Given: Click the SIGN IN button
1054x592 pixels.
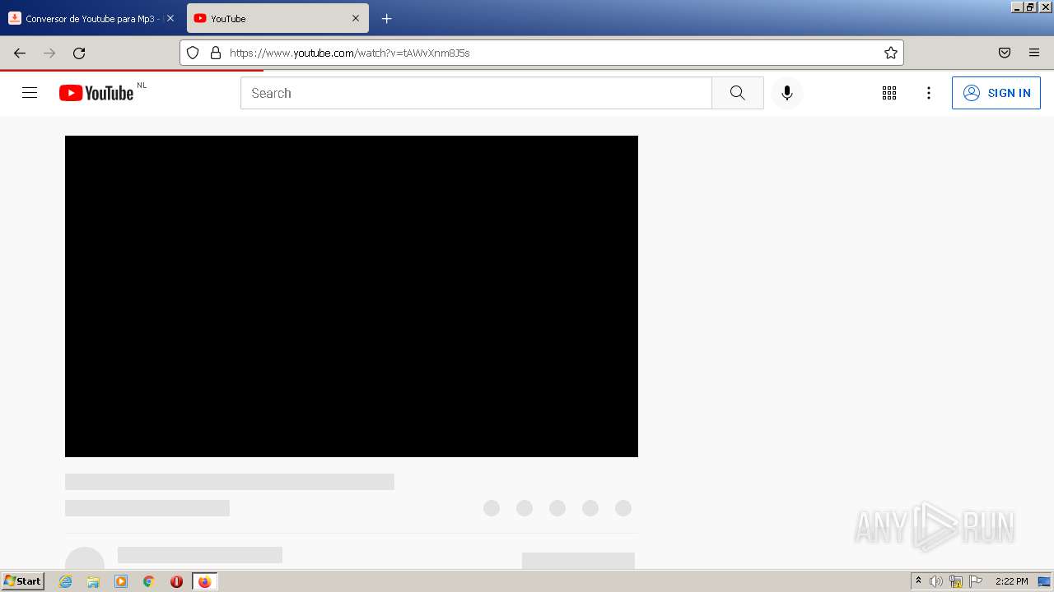Looking at the screenshot, I should tap(996, 93).
